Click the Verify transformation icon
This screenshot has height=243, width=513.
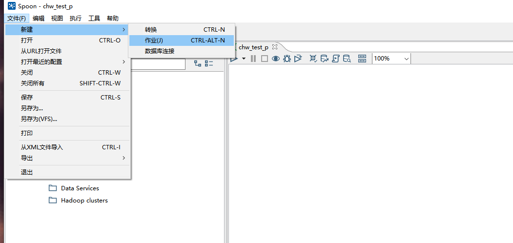pos(313,59)
